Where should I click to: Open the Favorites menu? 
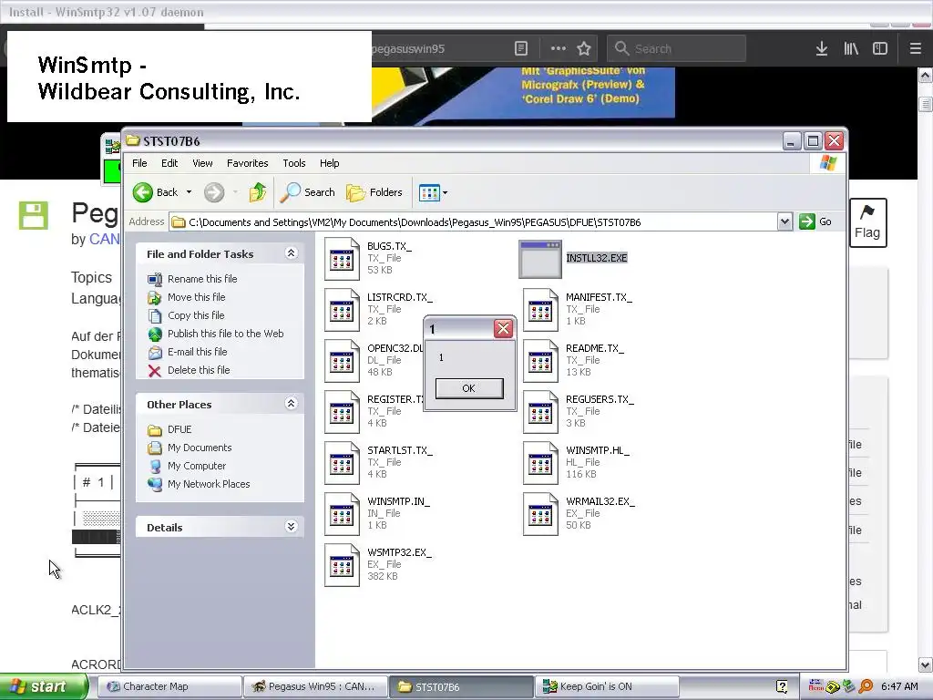pos(248,163)
